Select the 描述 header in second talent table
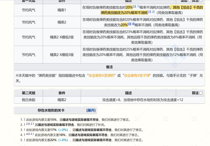The width and height of the screenshot is (210, 146). tap(128, 93)
